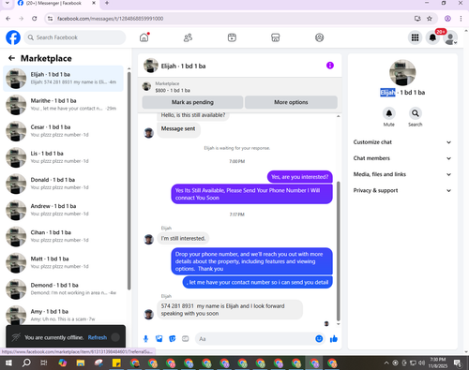Go back using the Marketplace back arrow

(x=11, y=58)
